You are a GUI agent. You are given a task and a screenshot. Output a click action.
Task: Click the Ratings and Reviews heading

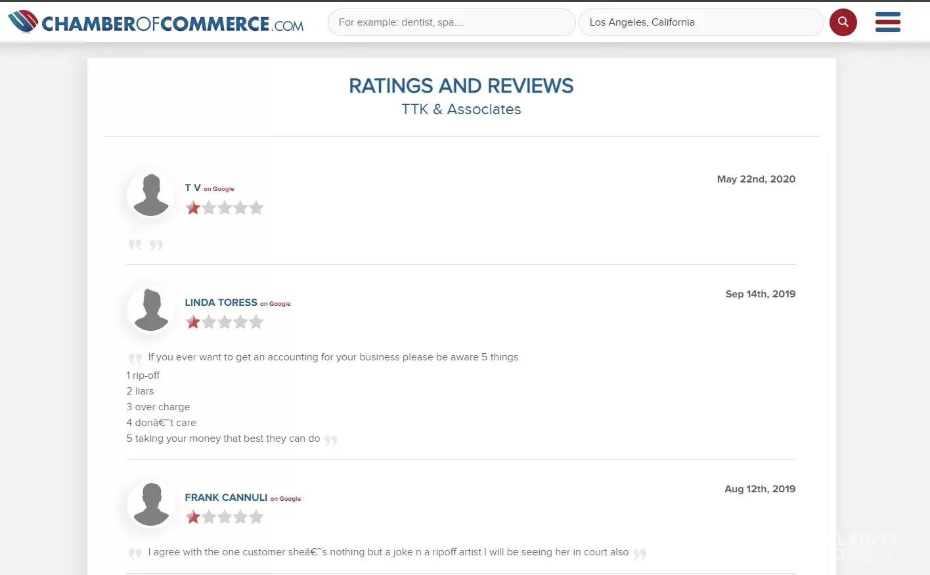(461, 86)
